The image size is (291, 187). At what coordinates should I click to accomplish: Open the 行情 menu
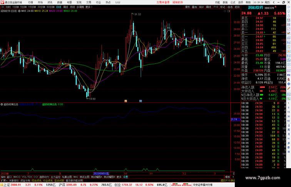30,2
